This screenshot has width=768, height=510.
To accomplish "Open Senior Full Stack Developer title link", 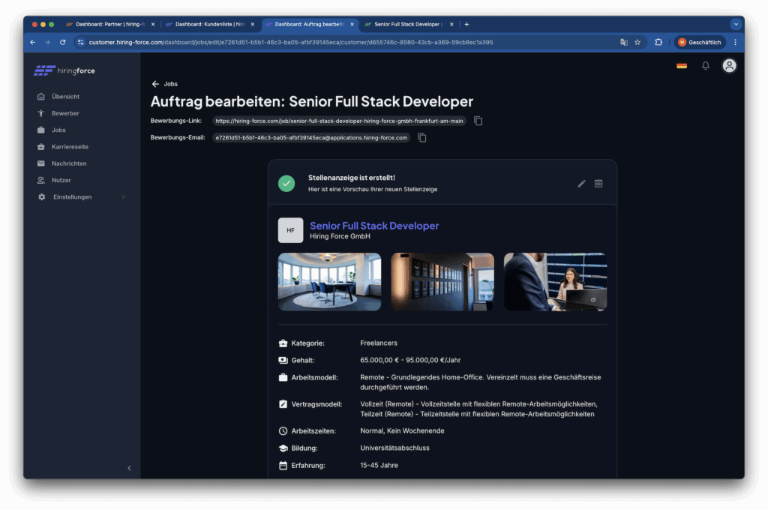I will point(374,226).
